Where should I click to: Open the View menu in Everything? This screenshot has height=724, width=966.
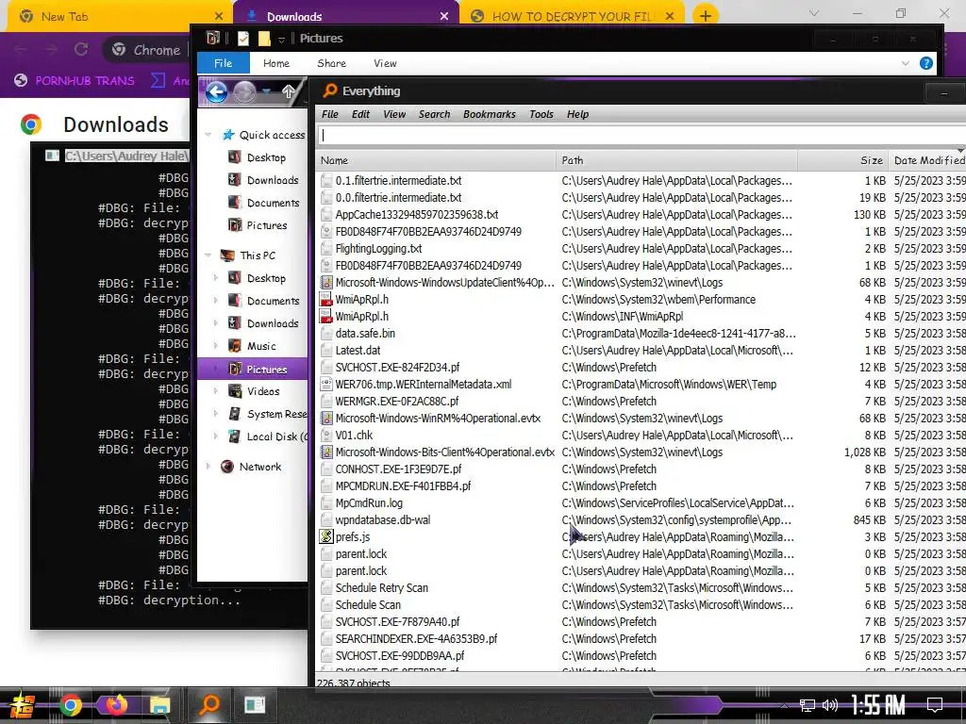394,114
